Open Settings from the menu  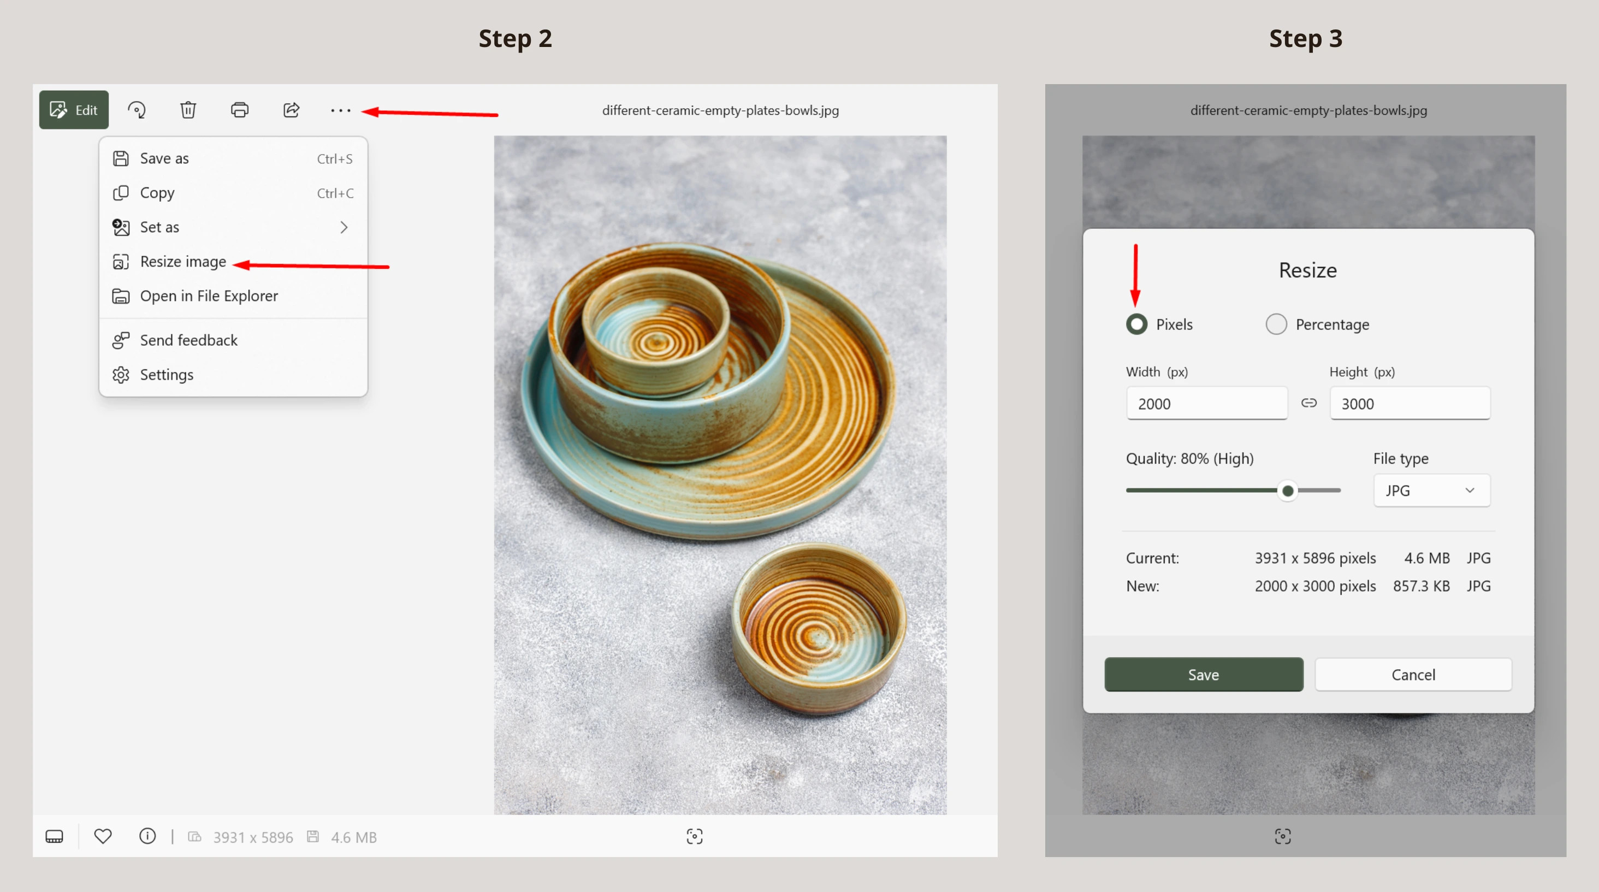233,374
